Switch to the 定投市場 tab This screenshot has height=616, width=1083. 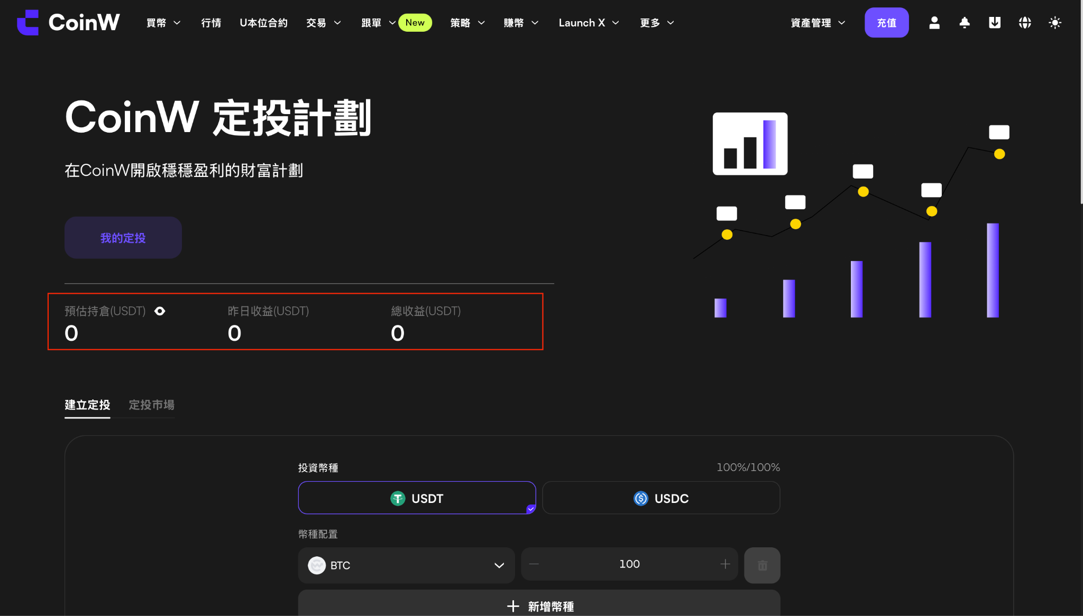(152, 405)
